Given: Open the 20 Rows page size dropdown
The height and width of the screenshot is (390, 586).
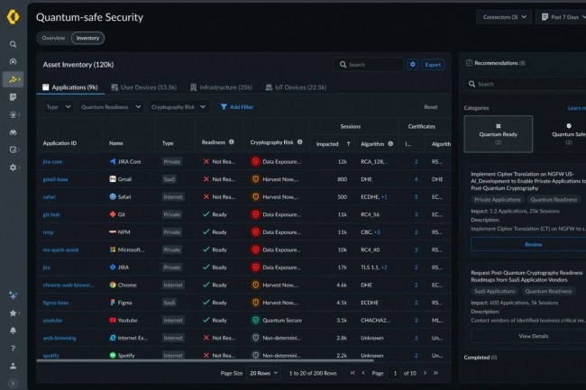Looking at the screenshot, I should pyautogui.click(x=264, y=372).
